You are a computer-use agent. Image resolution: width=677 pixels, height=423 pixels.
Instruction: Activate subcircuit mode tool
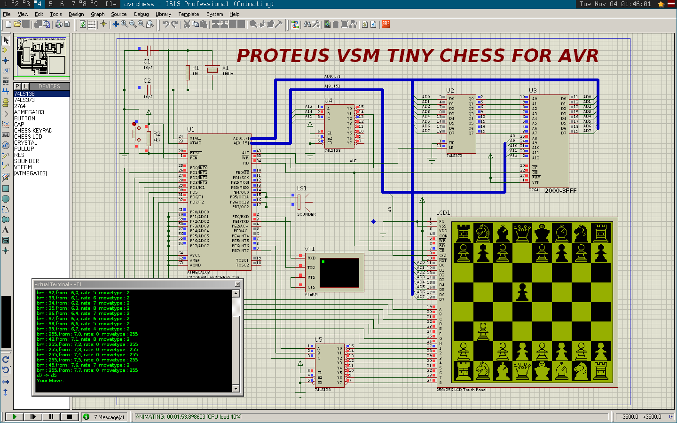coord(6,102)
